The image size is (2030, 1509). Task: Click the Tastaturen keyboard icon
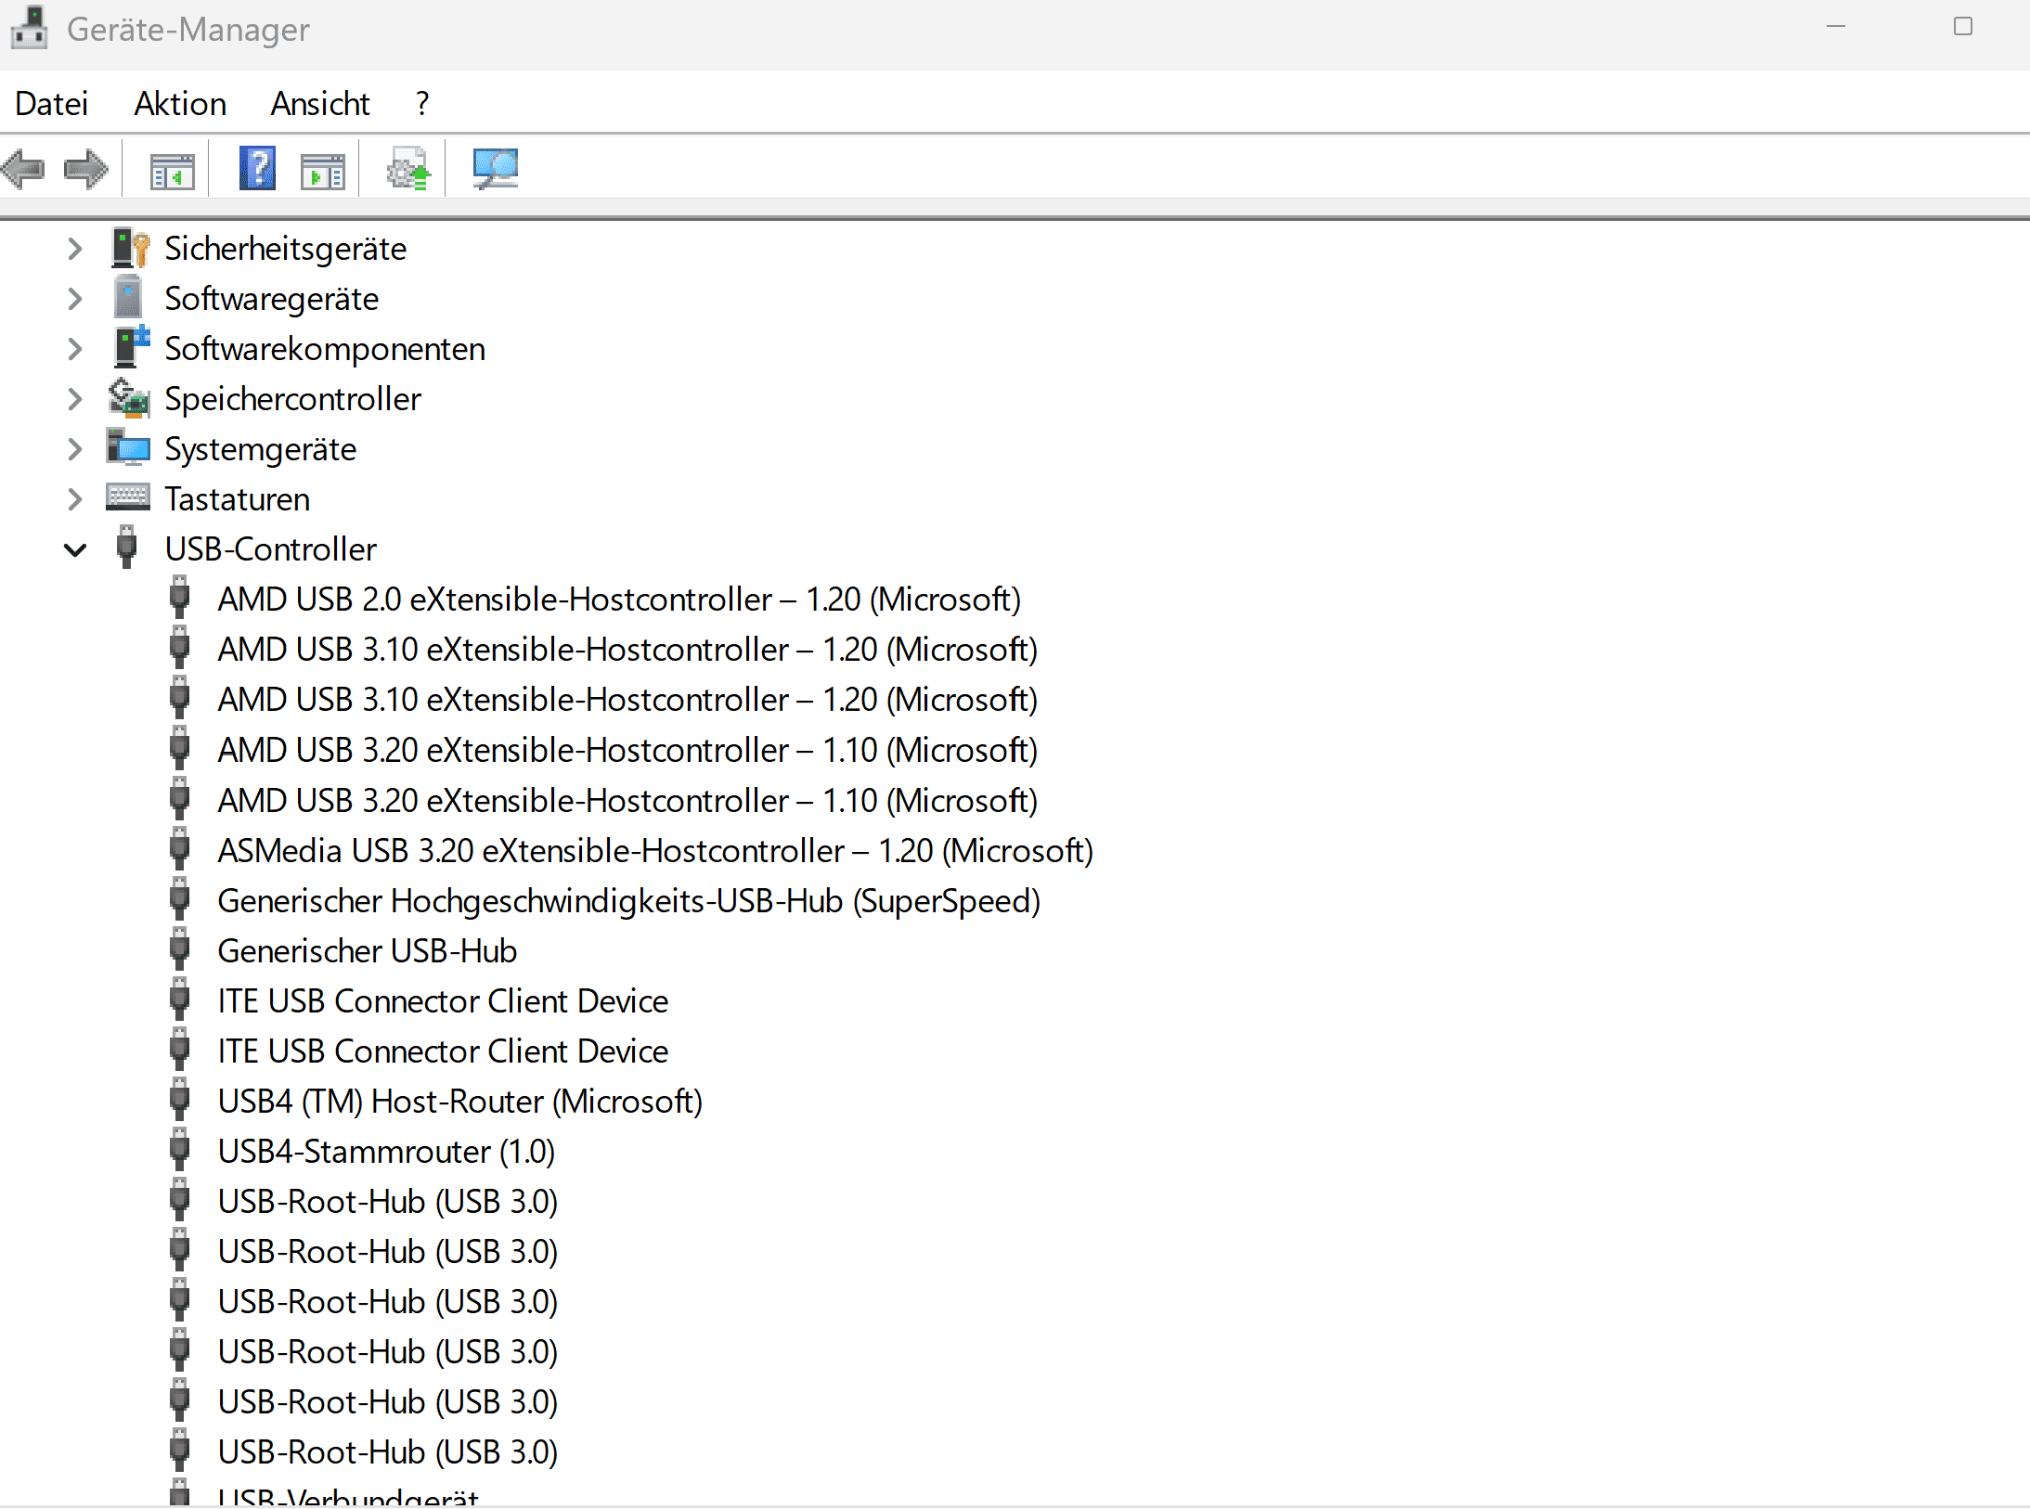pos(128,498)
